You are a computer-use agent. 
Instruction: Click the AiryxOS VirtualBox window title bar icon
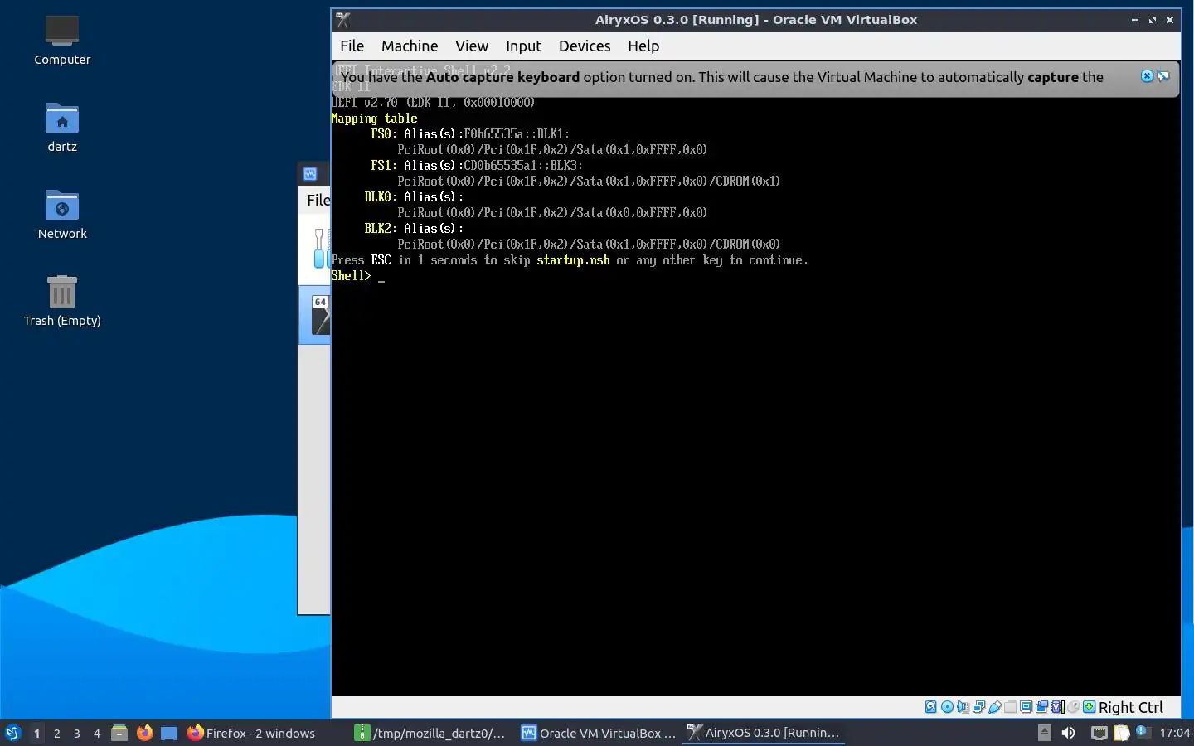click(x=343, y=20)
